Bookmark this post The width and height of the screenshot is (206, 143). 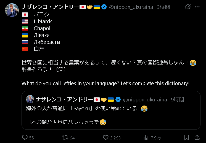coord(187,137)
